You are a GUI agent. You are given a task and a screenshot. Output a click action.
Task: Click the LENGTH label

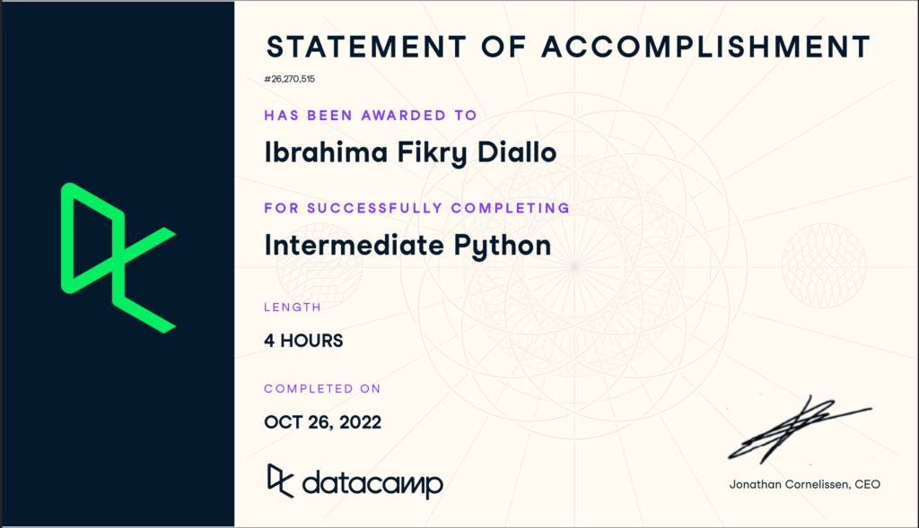coord(292,307)
